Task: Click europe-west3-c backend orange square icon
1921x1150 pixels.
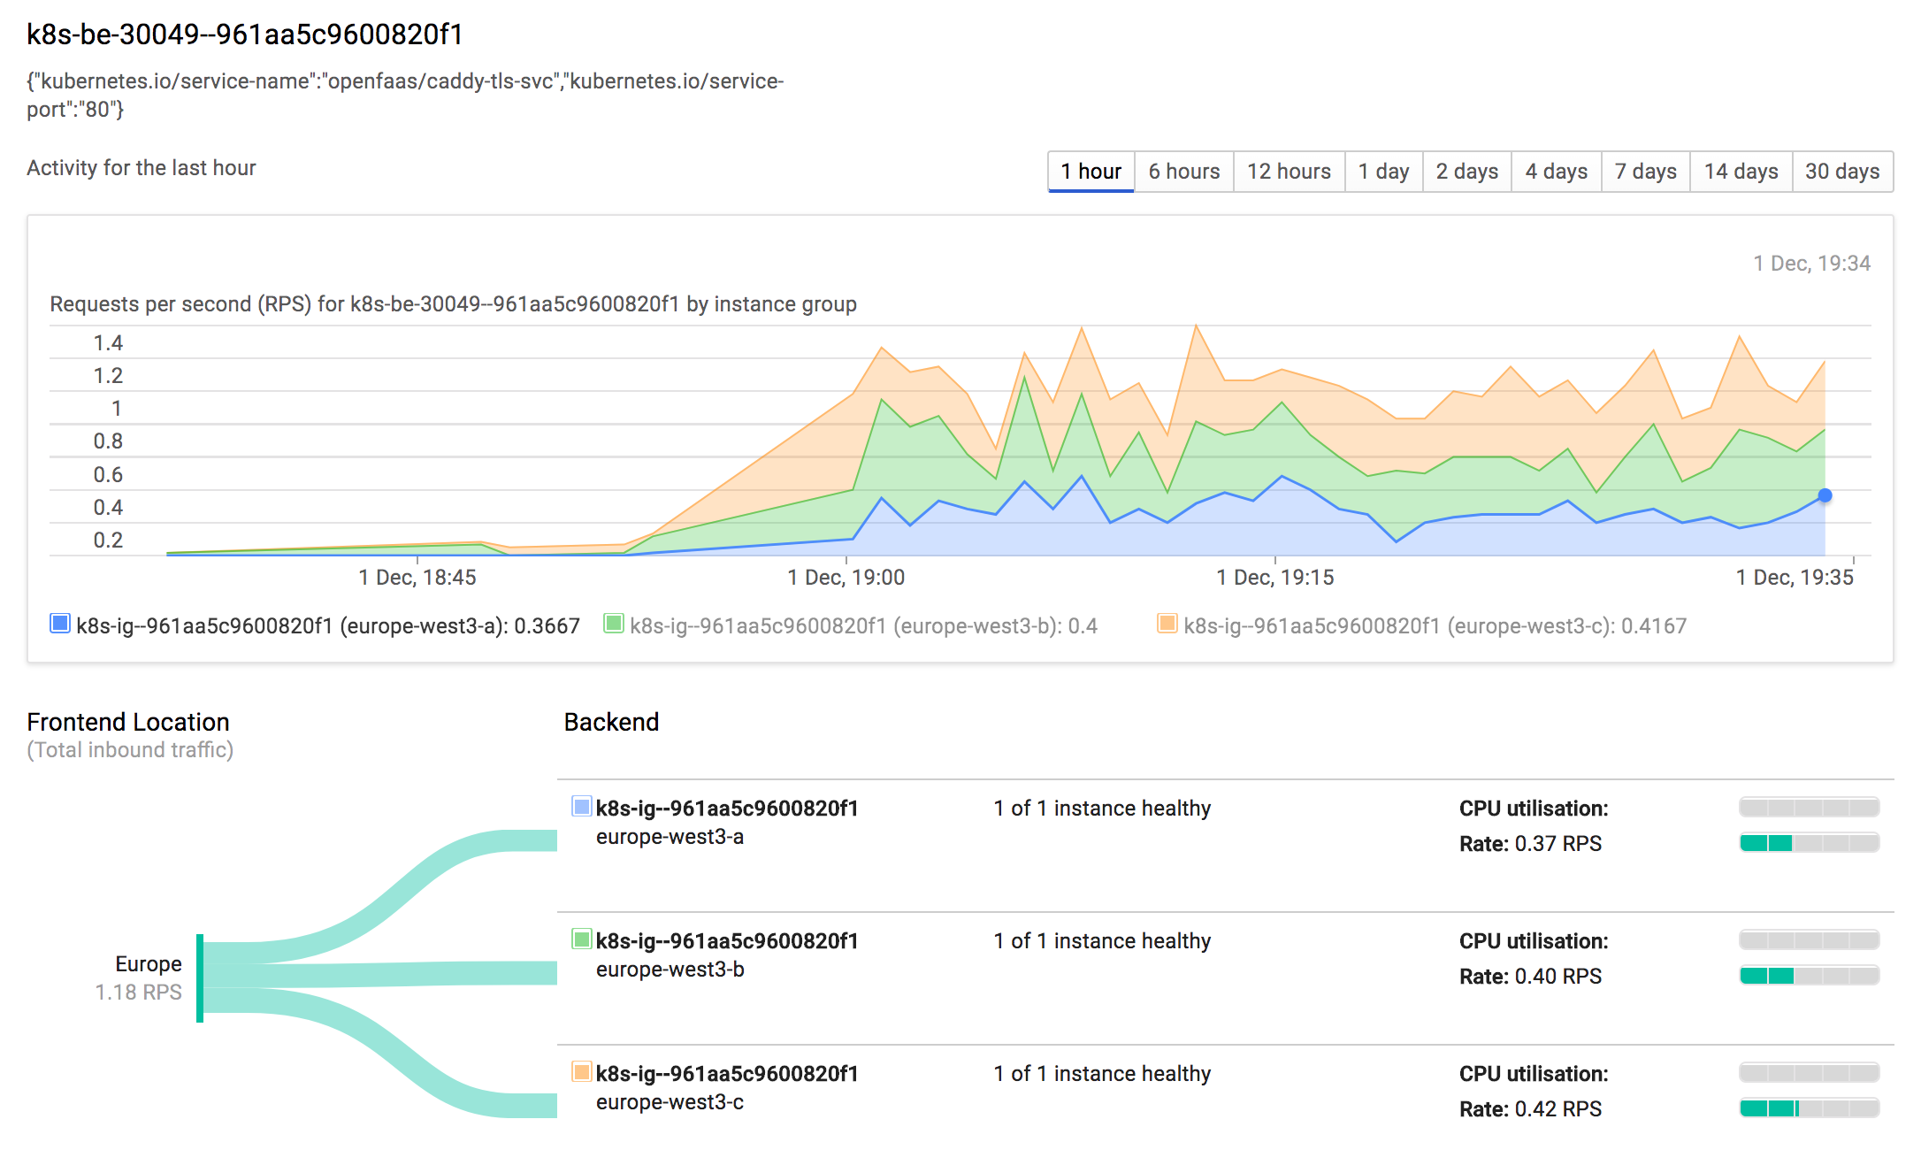Action: [581, 1071]
